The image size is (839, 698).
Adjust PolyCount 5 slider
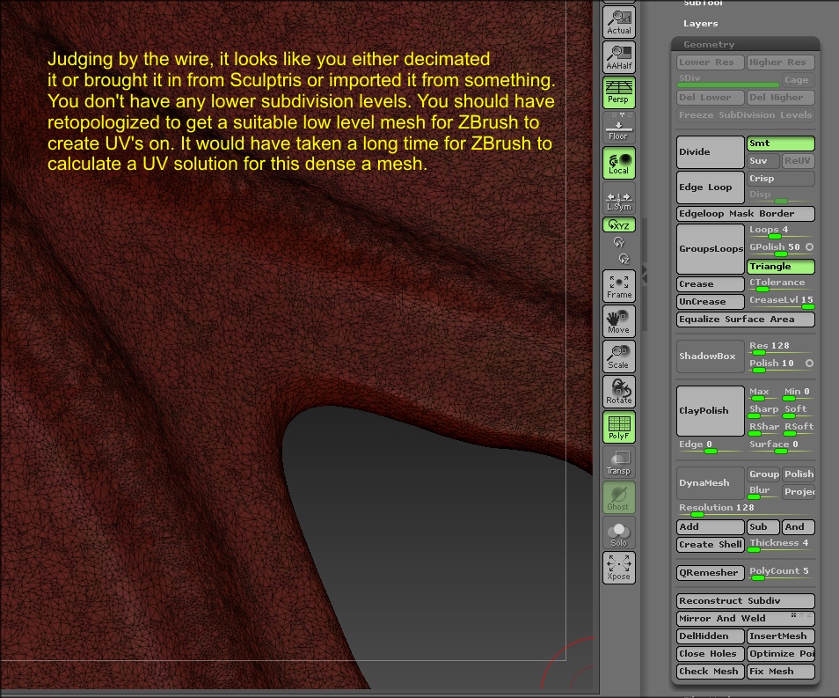781,573
